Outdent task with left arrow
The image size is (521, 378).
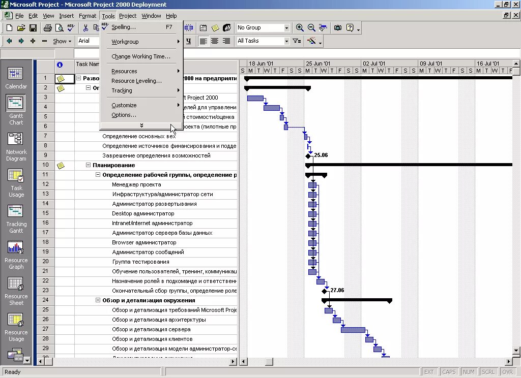pos(9,41)
